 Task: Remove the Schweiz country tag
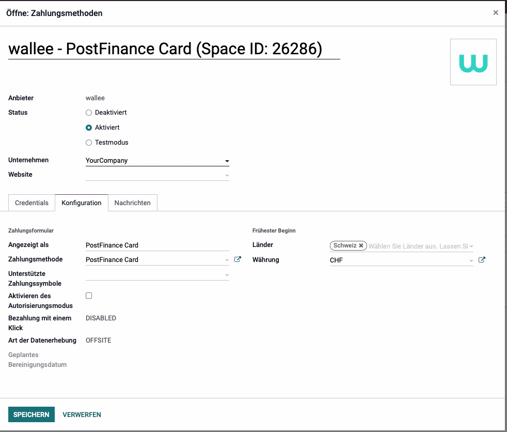[x=361, y=245]
